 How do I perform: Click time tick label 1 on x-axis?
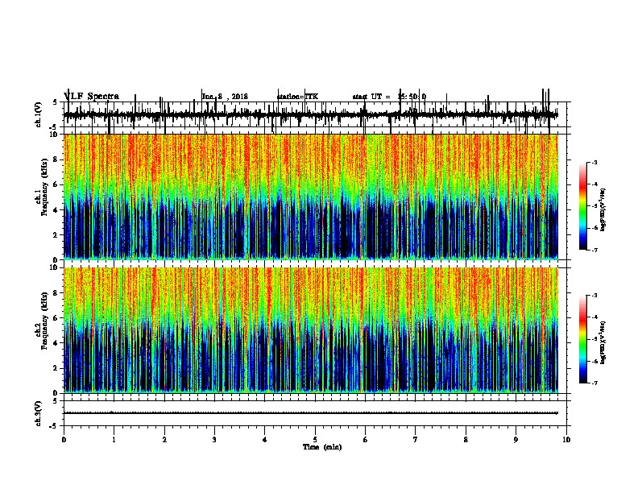pos(114,440)
